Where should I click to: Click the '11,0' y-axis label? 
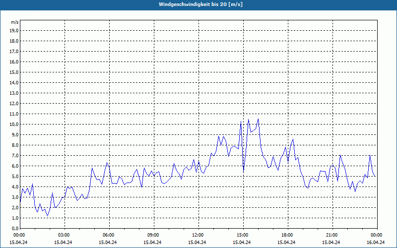tap(14, 114)
